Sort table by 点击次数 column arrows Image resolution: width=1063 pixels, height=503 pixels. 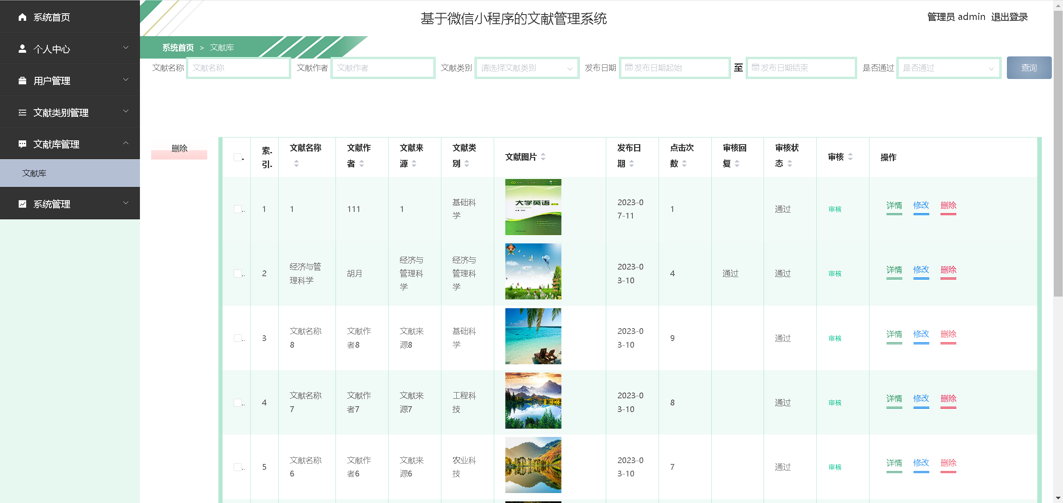(x=684, y=164)
